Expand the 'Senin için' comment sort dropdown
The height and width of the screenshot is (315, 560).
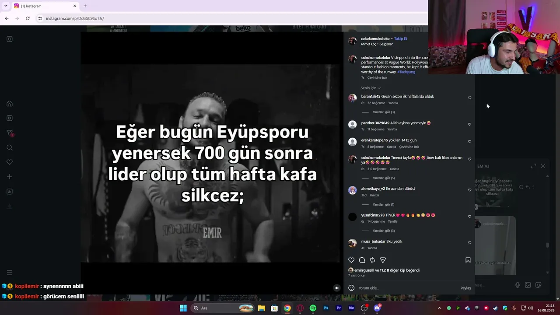click(x=371, y=88)
